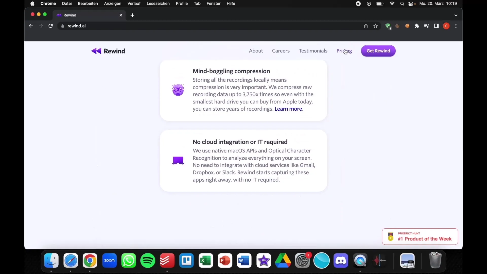Open the Fenster menu

click(214, 4)
